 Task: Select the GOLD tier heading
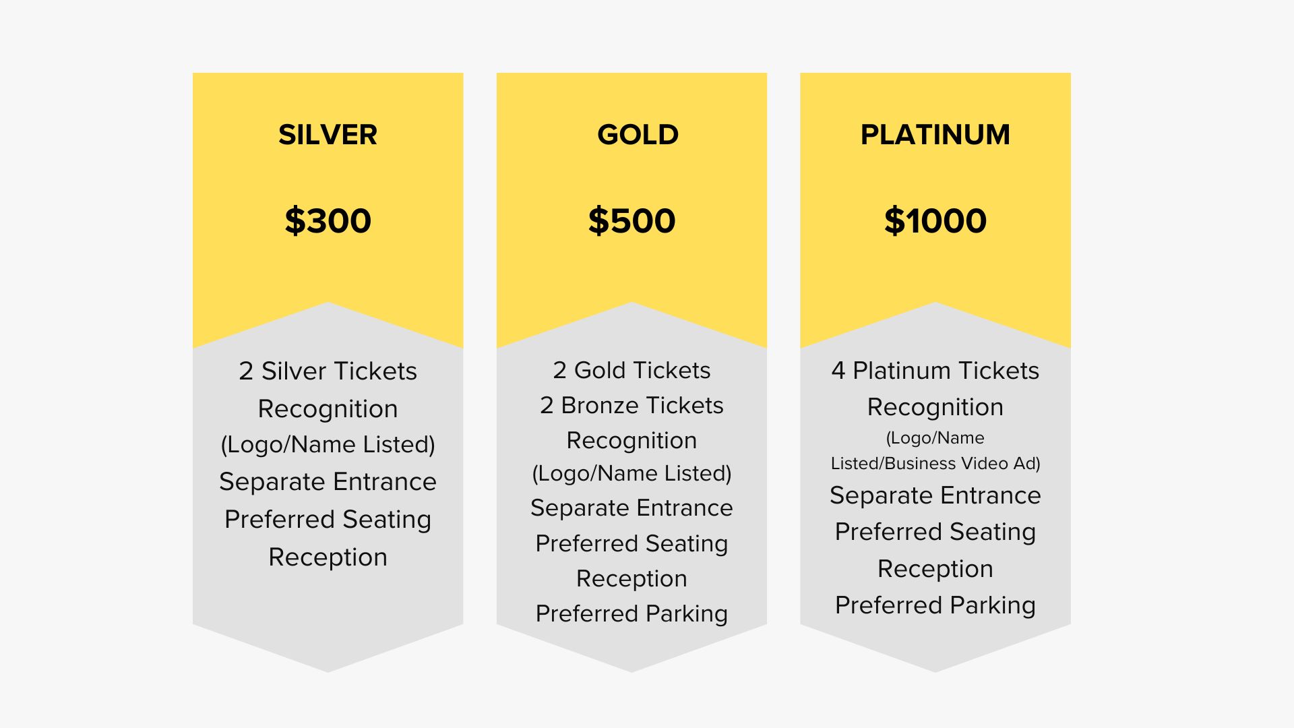(638, 135)
